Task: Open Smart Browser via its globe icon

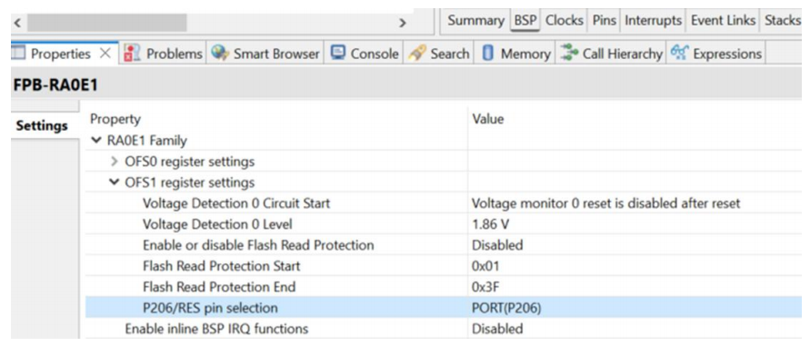Action: [220, 54]
